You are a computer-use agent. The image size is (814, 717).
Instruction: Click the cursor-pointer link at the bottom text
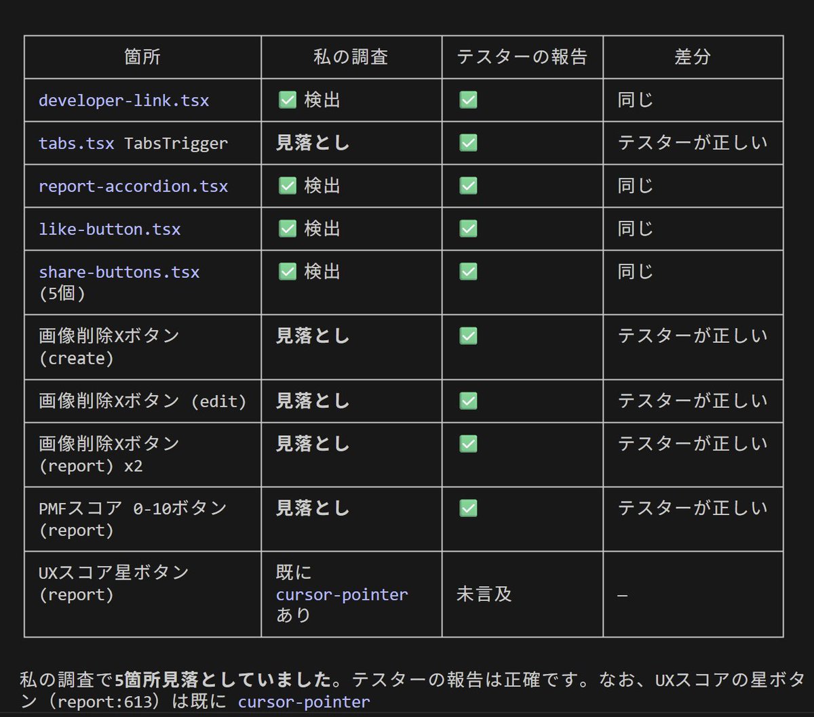[301, 702]
